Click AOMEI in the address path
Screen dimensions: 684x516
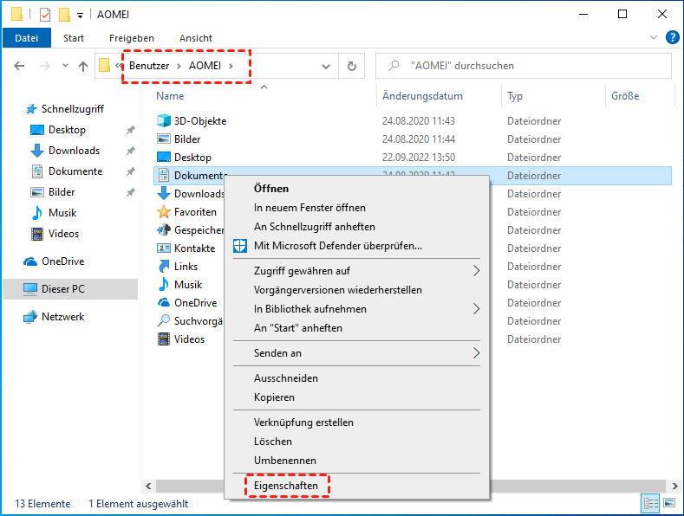point(205,66)
